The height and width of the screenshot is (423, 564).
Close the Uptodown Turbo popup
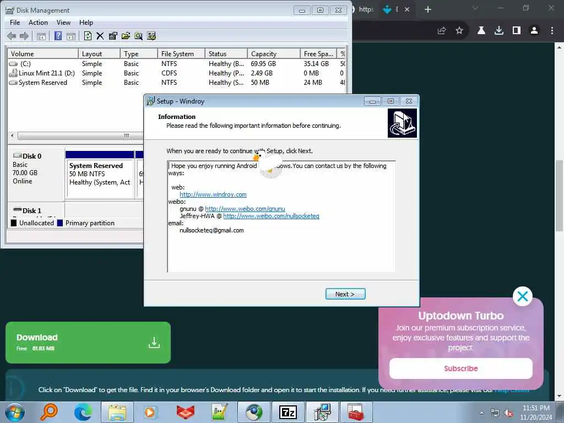pyautogui.click(x=522, y=296)
